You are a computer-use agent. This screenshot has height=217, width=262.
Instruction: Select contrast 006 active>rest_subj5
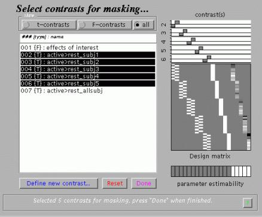click(88, 84)
